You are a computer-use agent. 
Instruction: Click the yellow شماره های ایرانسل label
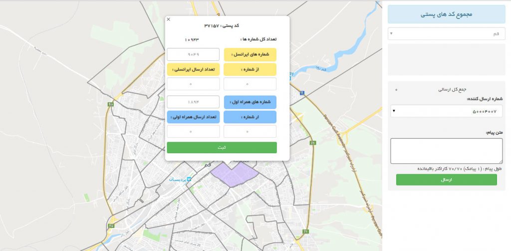pos(250,55)
